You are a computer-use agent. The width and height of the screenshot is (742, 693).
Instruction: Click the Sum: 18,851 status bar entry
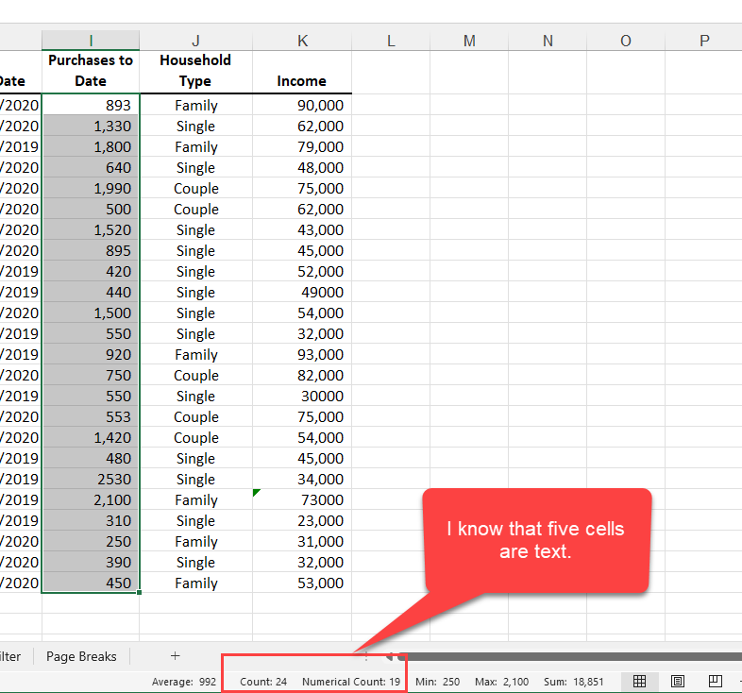[574, 682]
